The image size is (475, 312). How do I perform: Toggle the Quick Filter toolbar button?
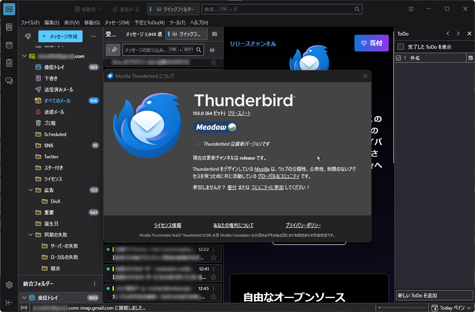pyautogui.click(x=173, y=9)
